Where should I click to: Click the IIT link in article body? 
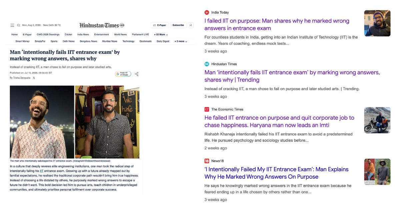pos(42,171)
